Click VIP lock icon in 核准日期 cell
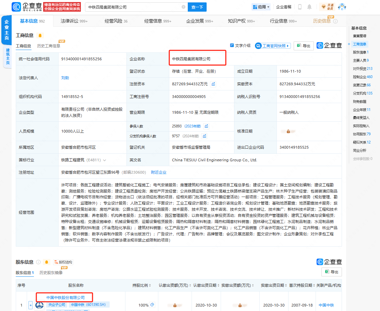Viewport: 380px width, 311px height. 288,132
